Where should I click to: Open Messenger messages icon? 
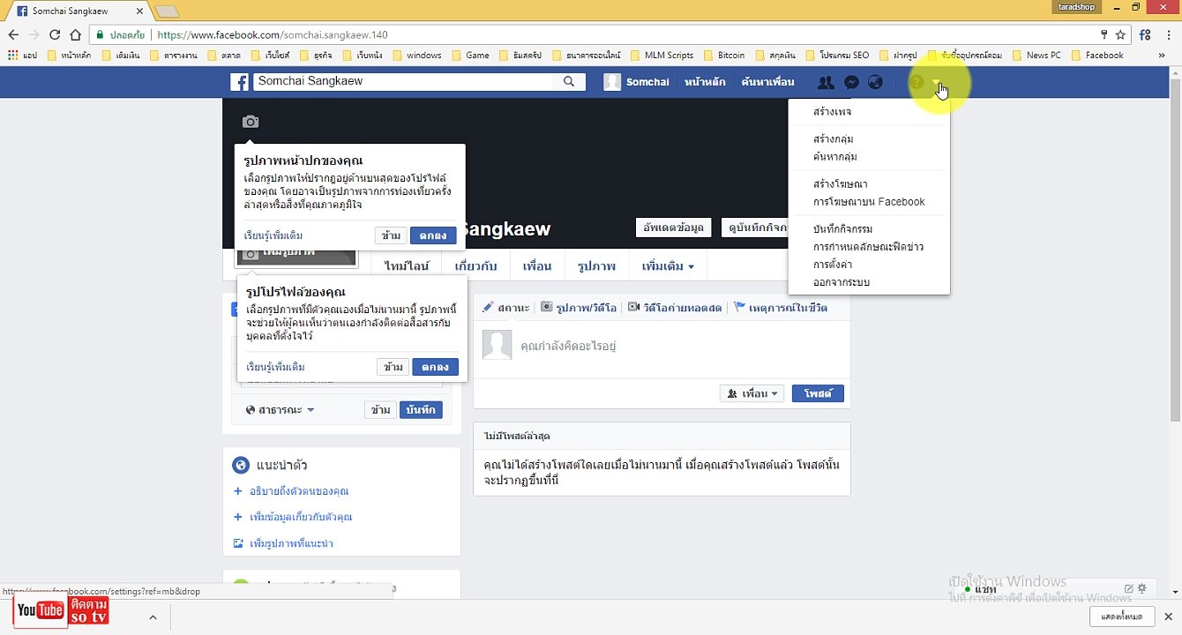point(851,82)
